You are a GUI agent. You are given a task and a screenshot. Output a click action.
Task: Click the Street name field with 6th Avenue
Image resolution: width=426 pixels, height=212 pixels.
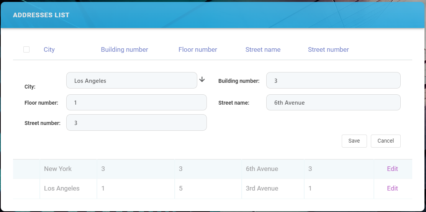(x=333, y=103)
